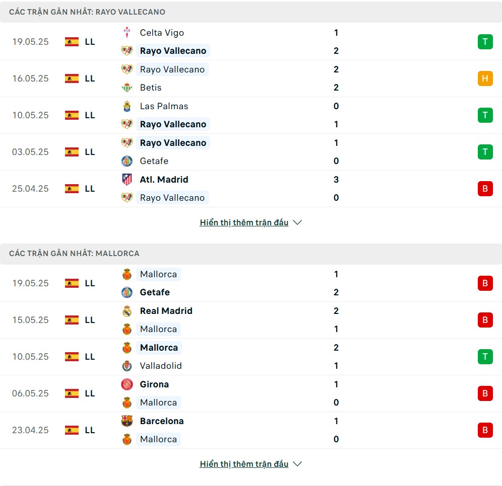Viewport: 502px width, 486px height.
Task: Click the Girona club crest
Action: tap(127, 384)
